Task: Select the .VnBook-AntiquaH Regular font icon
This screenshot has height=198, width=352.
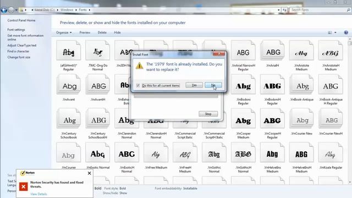Action: pyautogui.click(x=331, y=84)
